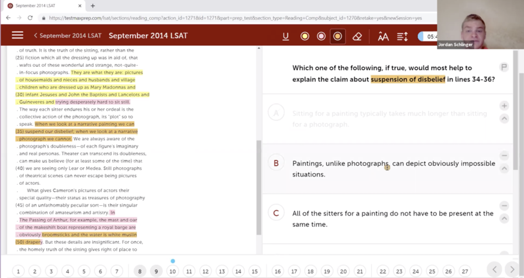524x278 pixels.
Task: Select answer choice A
Action: pos(276,113)
